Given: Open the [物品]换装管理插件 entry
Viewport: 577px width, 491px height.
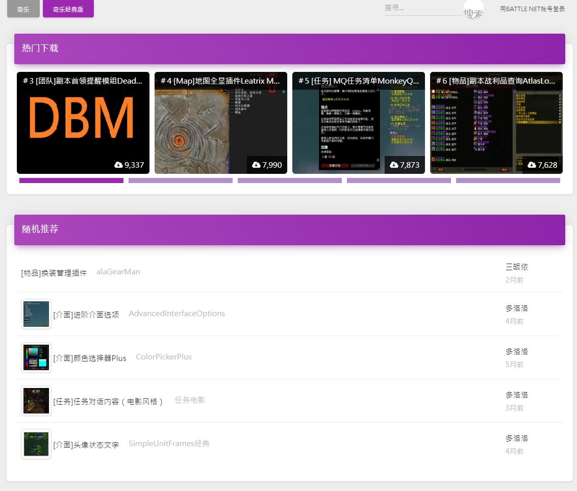Looking at the screenshot, I should pyautogui.click(x=54, y=273).
